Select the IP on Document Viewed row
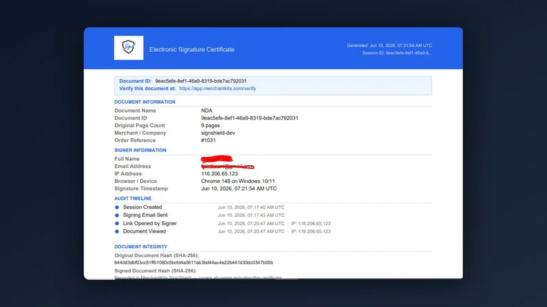The height and width of the screenshot is (307, 547). point(311,231)
